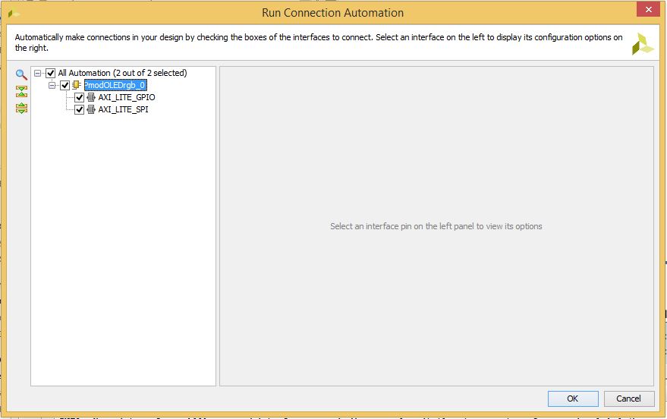Select All Automation (2 out of 2 selected)
Image resolution: width=667 pixels, height=419 pixels.
(x=122, y=73)
